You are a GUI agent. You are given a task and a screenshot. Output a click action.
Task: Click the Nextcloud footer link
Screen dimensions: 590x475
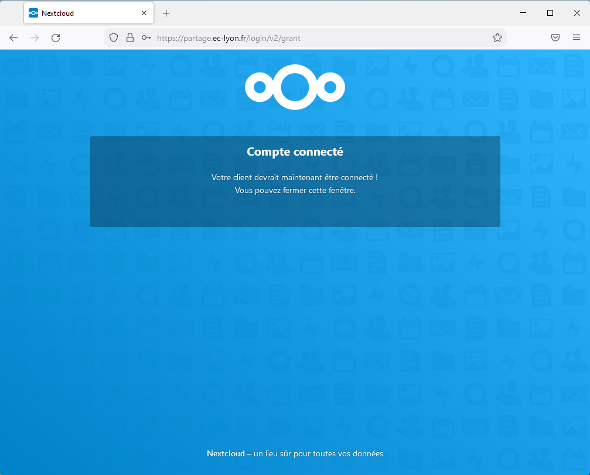click(x=226, y=453)
